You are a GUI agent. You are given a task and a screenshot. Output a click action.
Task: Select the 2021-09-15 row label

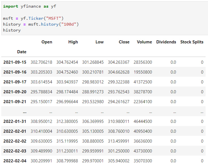15,62
